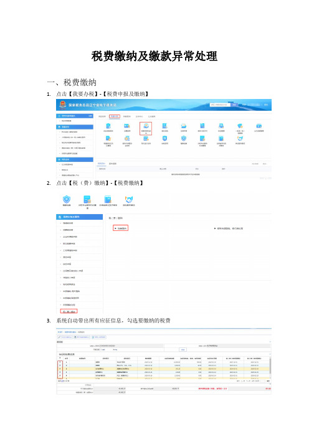The image size is (309, 437).
Task: Open the 公众服务 tab
Action: click(152, 116)
